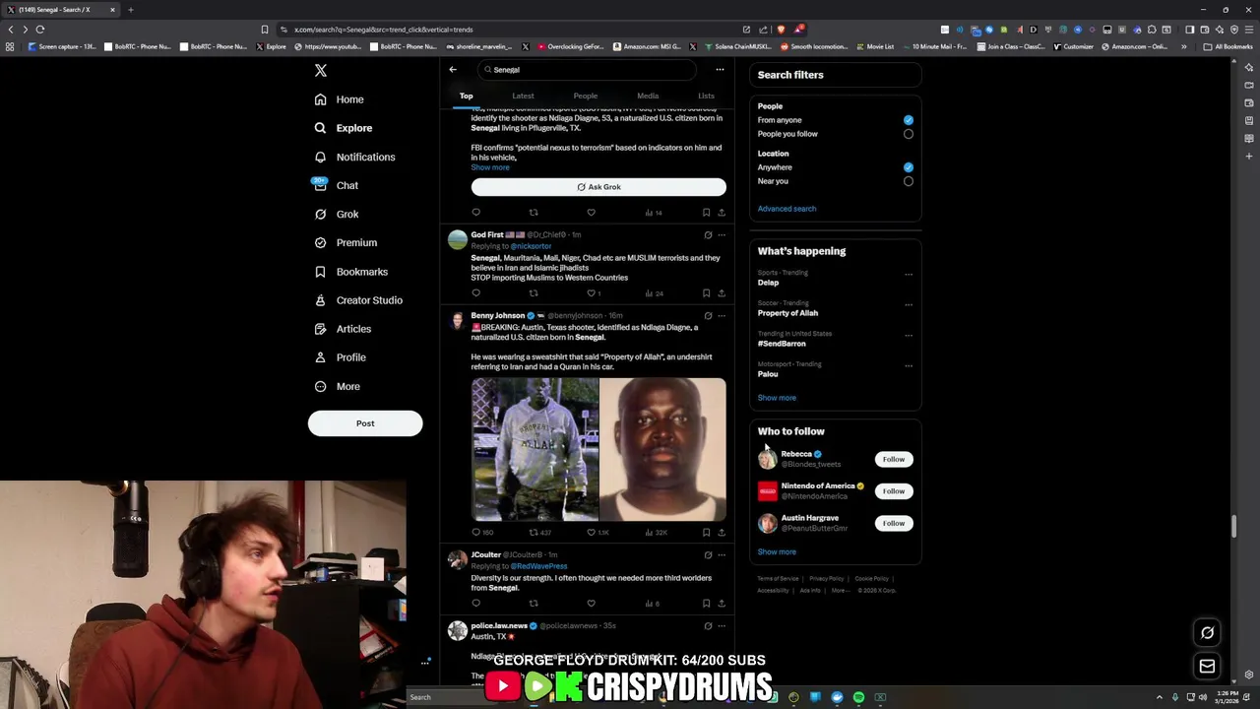Viewport: 1260px width, 709px height.
Task: Reload the browser page
Action: pos(40,30)
